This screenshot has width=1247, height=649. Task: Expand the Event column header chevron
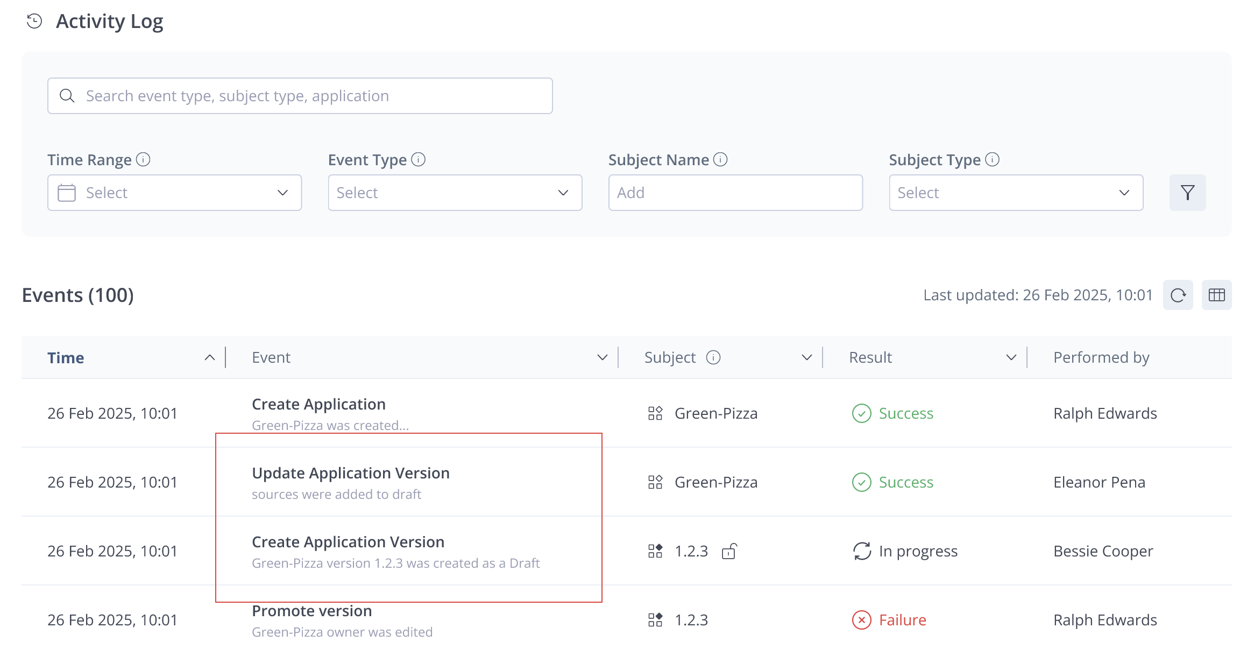click(602, 358)
